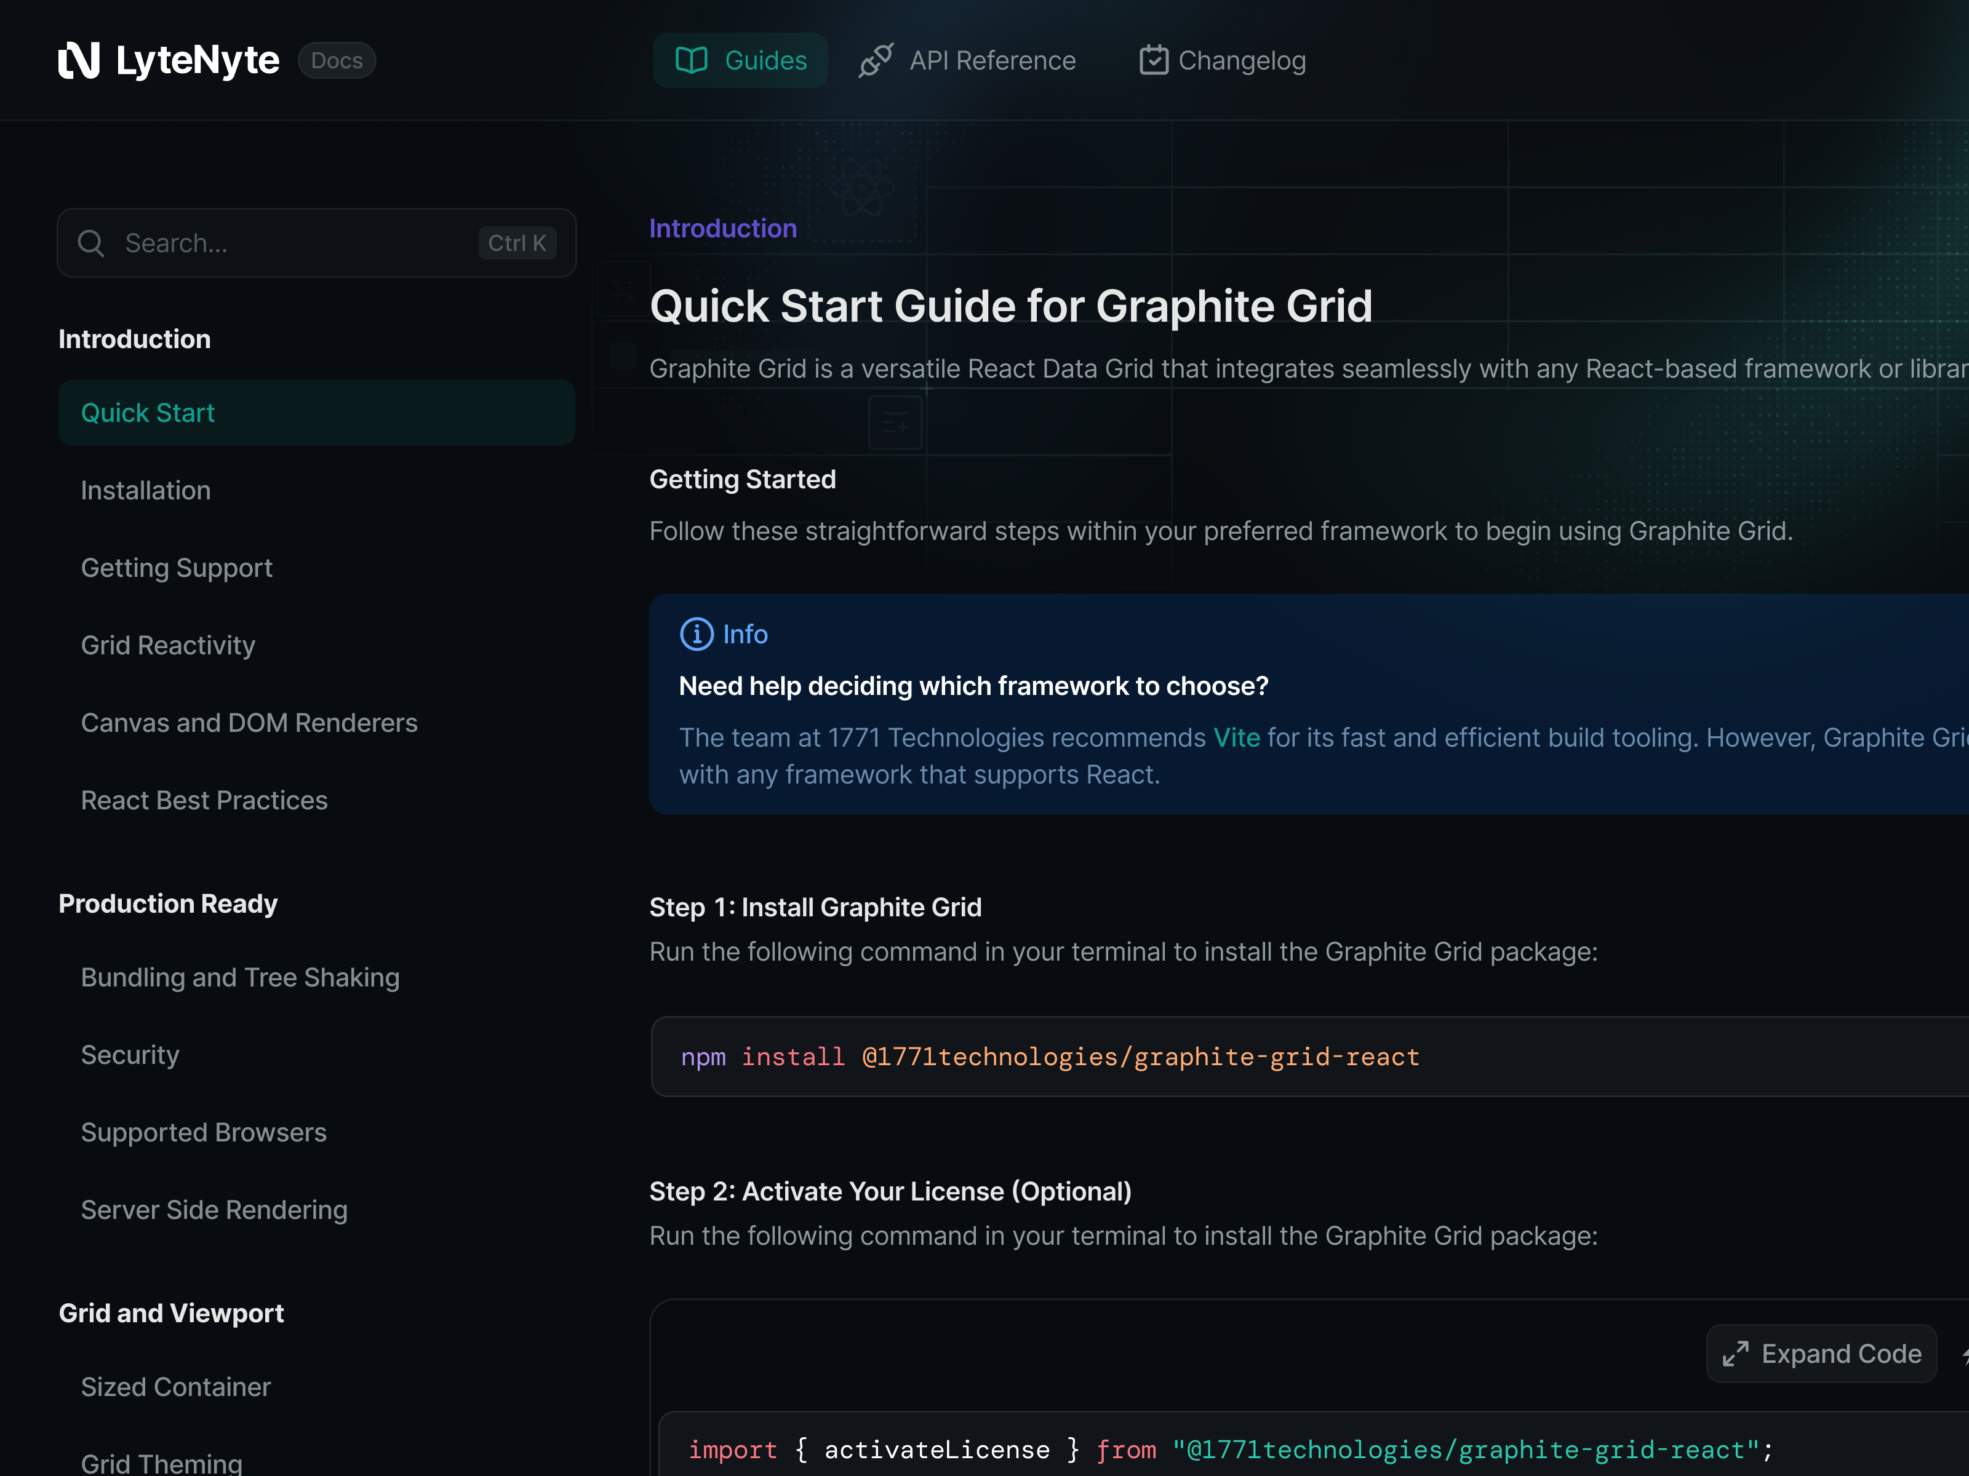Click the plug icon beside API Reference
The width and height of the screenshot is (1969, 1476).
click(x=875, y=60)
